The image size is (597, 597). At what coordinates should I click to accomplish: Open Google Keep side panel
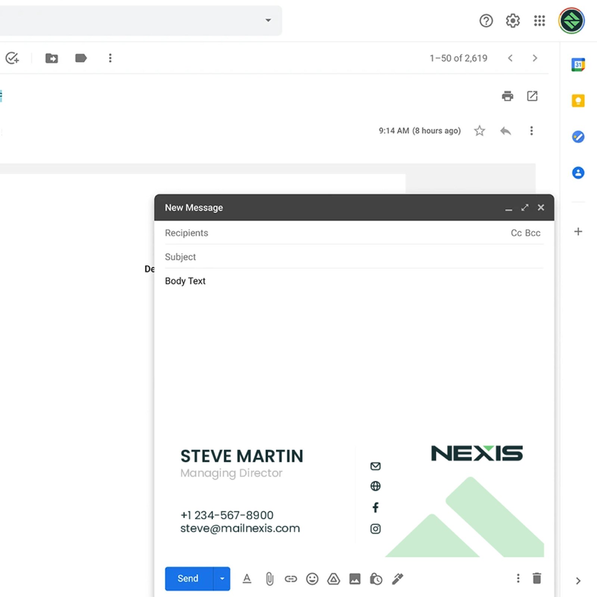[578, 101]
